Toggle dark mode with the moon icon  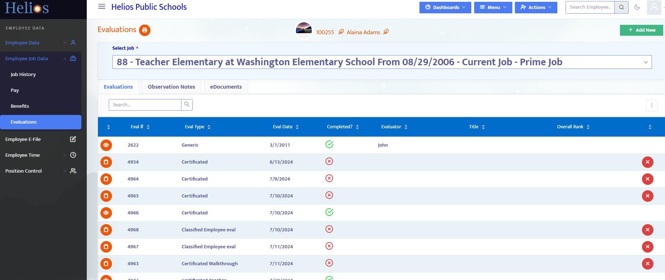click(637, 7)
